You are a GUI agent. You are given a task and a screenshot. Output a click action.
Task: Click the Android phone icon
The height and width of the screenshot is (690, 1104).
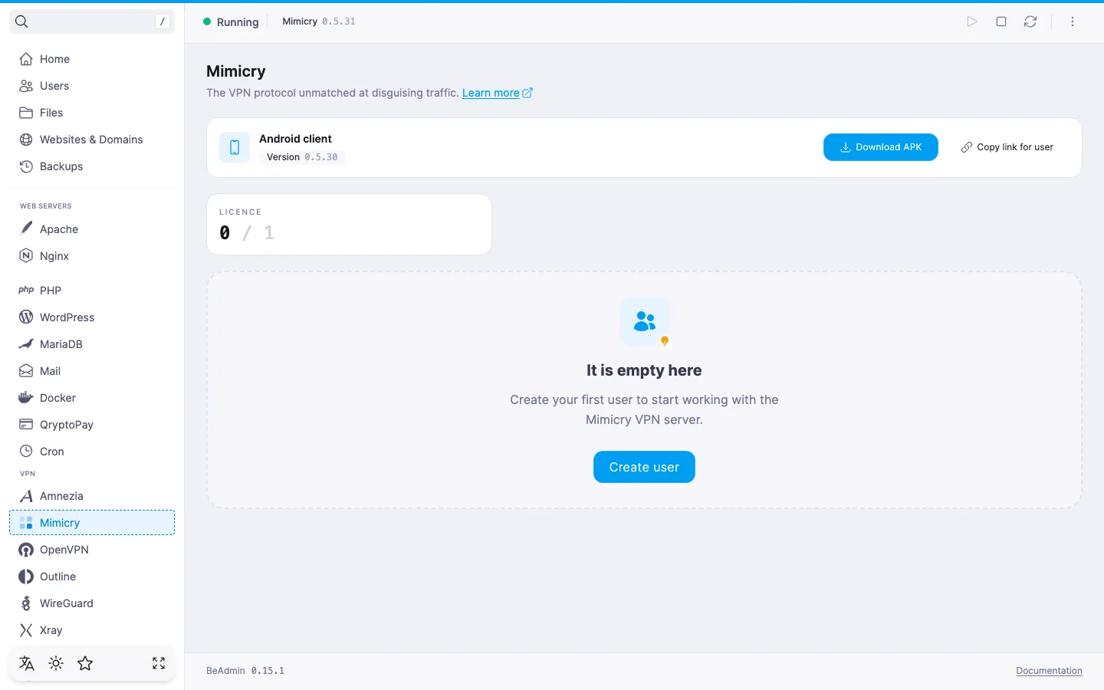tap(235, 147)
